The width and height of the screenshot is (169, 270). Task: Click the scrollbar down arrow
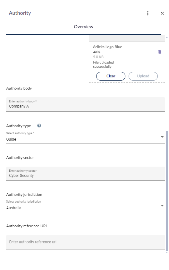click(167, 252)
